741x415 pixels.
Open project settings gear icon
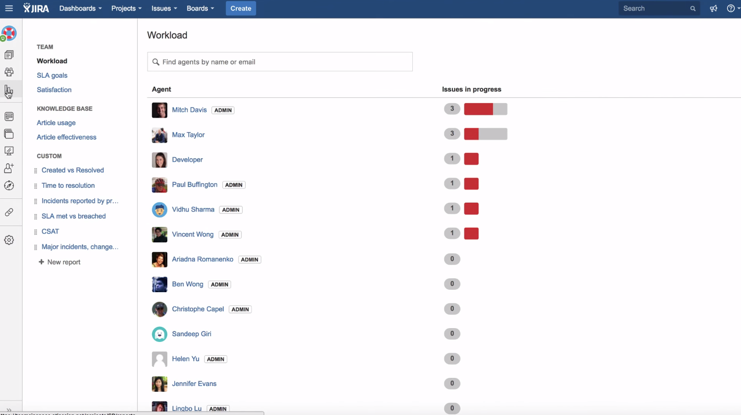(9, 240)
